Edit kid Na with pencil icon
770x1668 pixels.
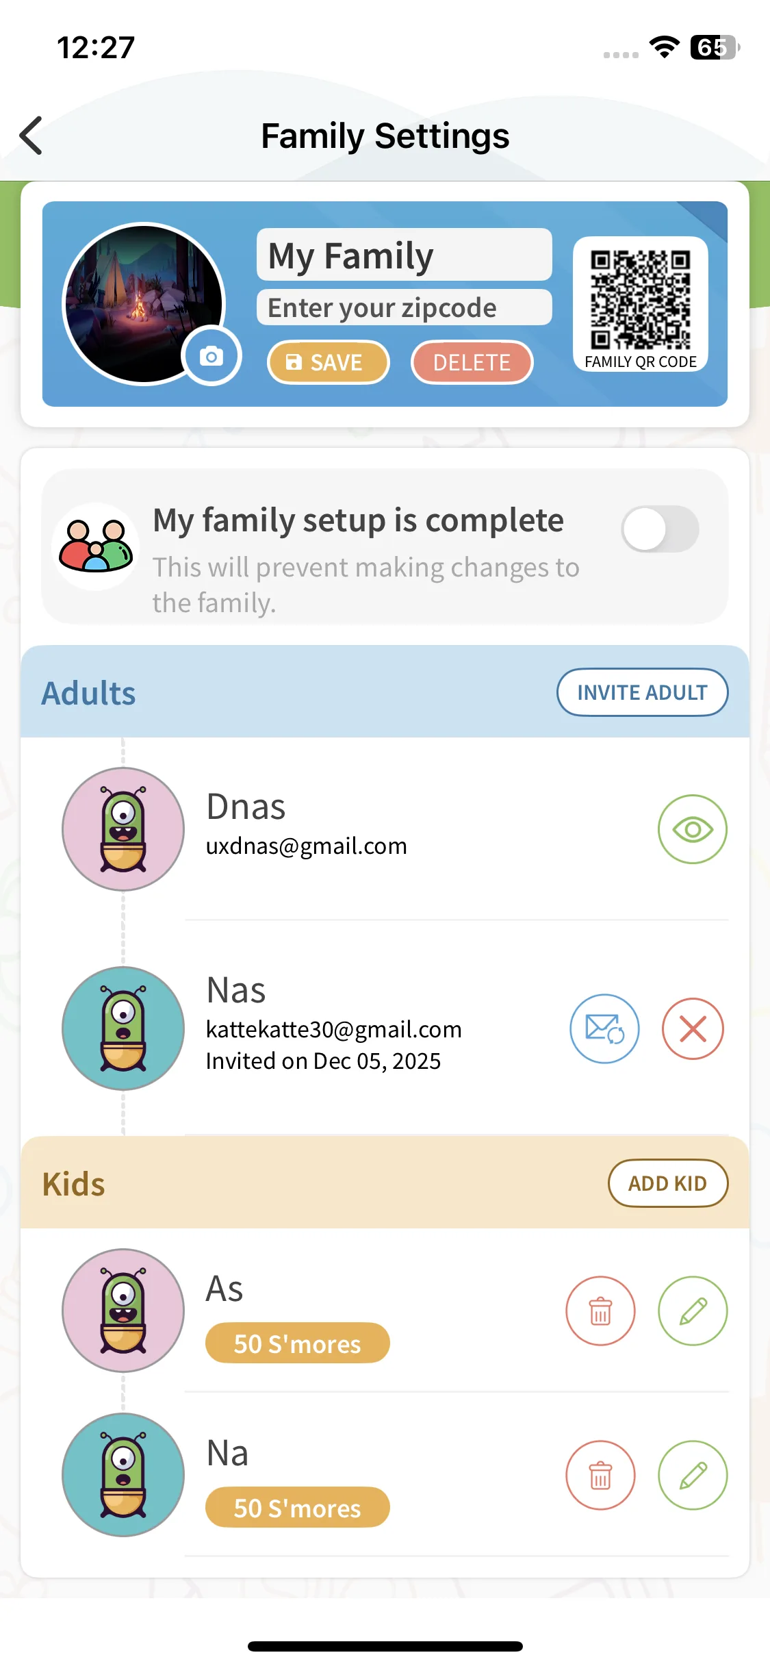tap(693, 1475)
